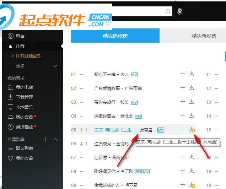Add a new playlist with 自建歌单 plus icon
The image size is (226, 189).
(45, 139)
